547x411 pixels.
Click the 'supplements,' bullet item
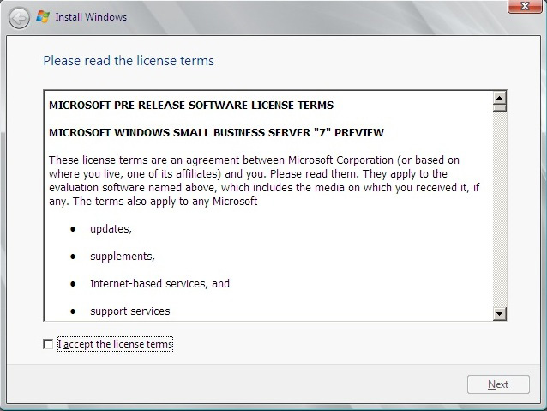pos(123,257)
